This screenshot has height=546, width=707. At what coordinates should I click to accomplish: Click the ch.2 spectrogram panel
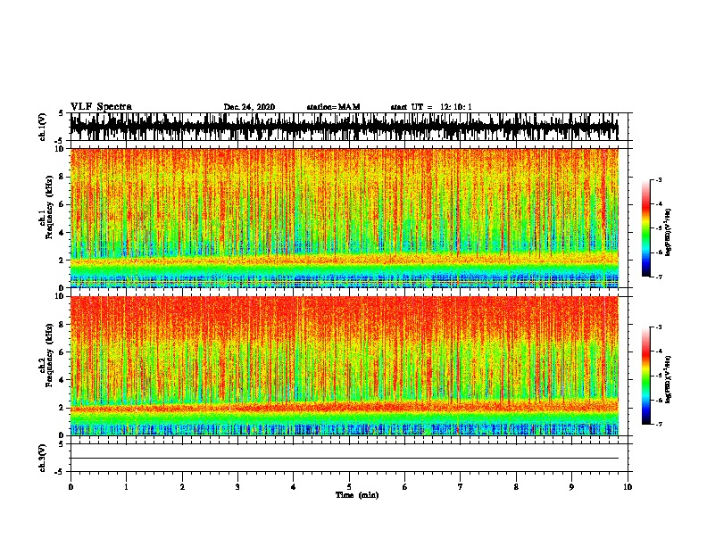click(345, 366)
